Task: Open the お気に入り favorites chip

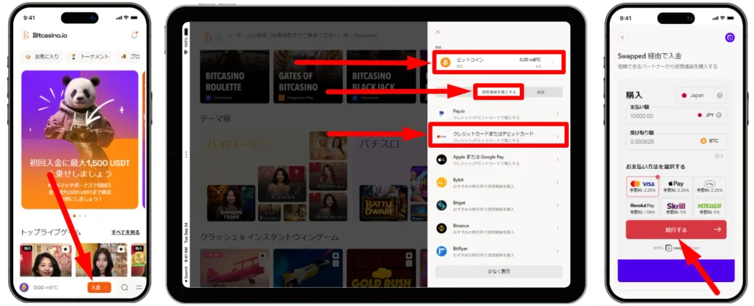Action: [42, 57]
